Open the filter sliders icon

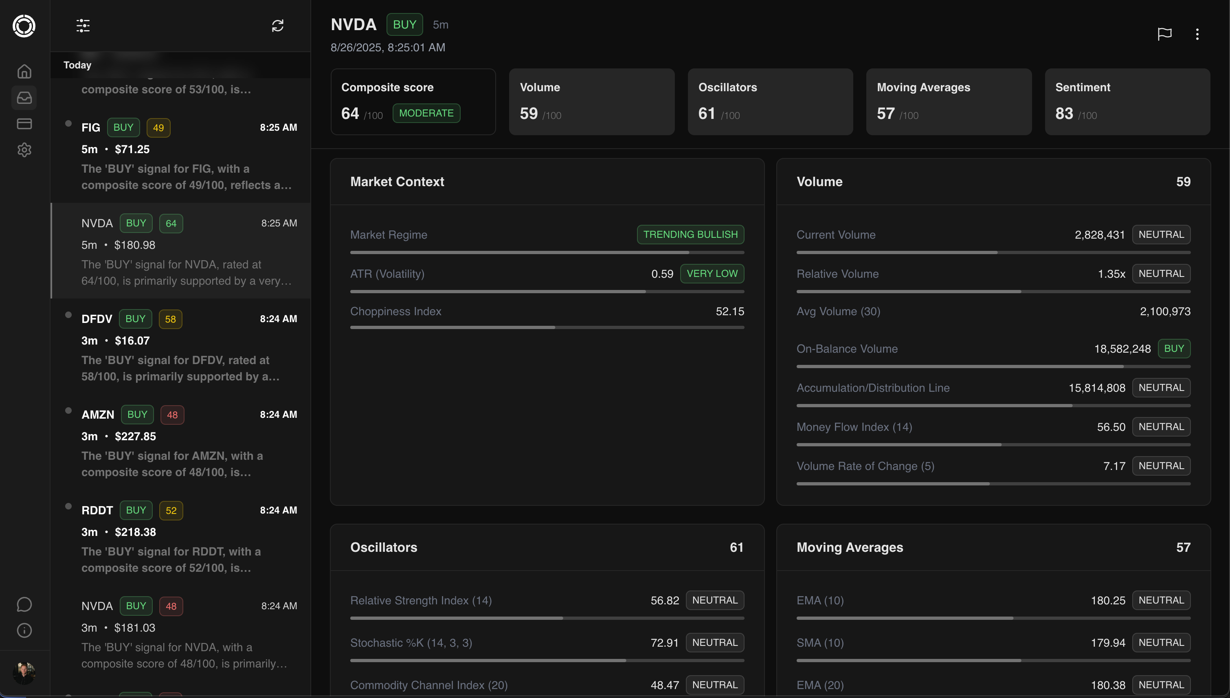(83, 26)
